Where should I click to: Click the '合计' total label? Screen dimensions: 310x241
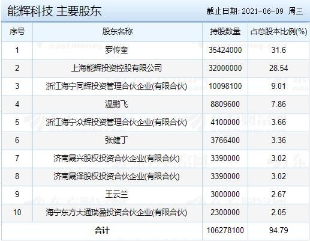point(102,230)
